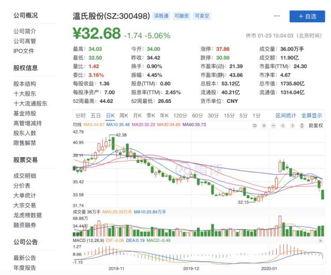331x275 pixels.
Task: Open IPO文件 in the sidebar
Action: click(x=24, y=51)
